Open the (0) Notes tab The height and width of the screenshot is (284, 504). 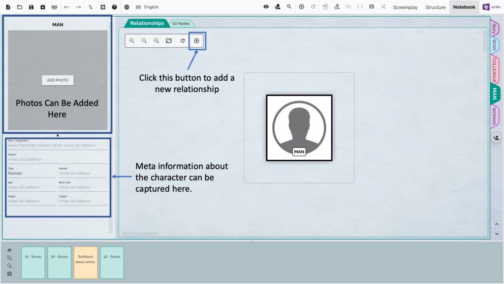click(x=181, y=24)
